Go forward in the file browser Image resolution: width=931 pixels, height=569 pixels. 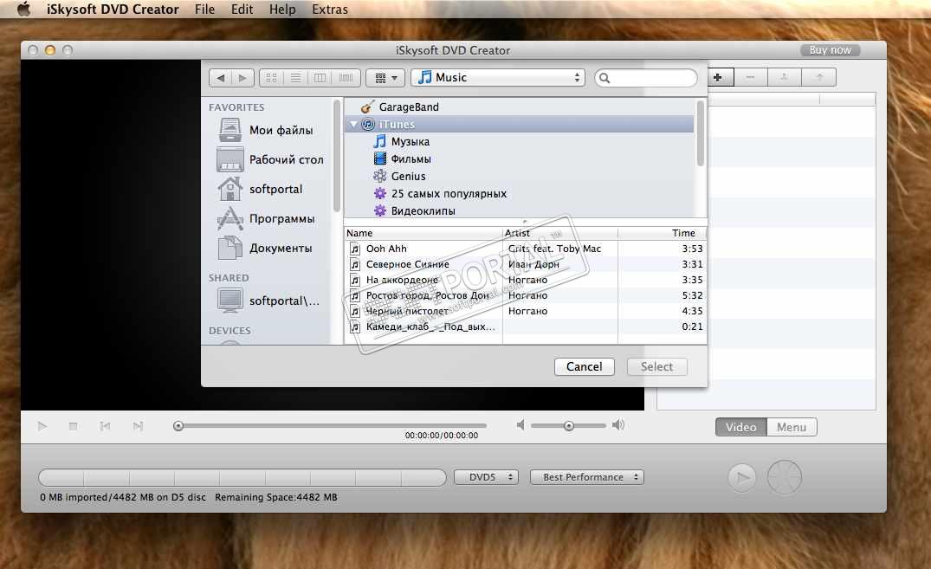click(242, 78)
